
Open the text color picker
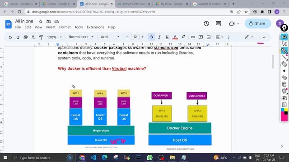click(175, 37)
